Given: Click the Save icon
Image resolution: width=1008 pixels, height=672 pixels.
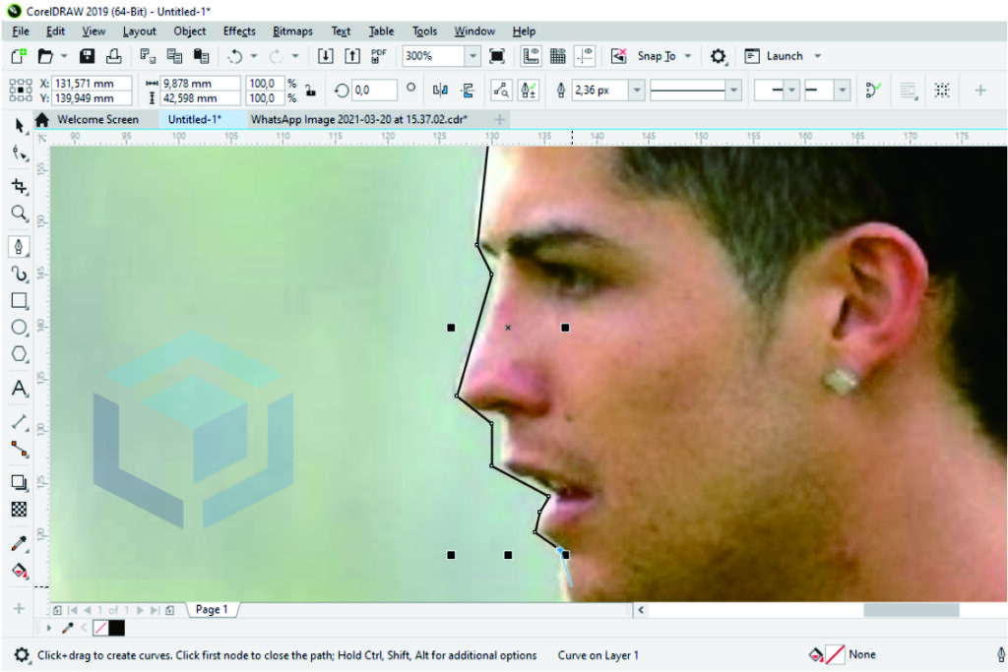Looking at the screenshot, I should 87,56.
